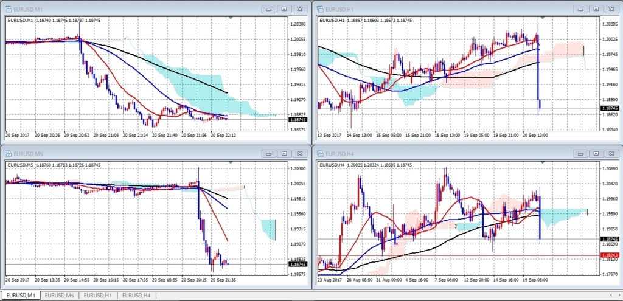Screen dimensions: 623x301
Task: Click the chart icon in EURUSD,M1 title bar
Action: [9, 9]
